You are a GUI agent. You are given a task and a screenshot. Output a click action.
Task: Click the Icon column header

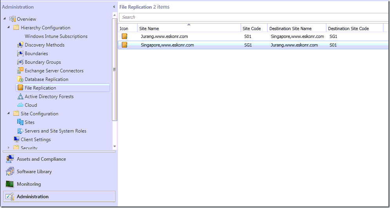click(x=128, y=28)
